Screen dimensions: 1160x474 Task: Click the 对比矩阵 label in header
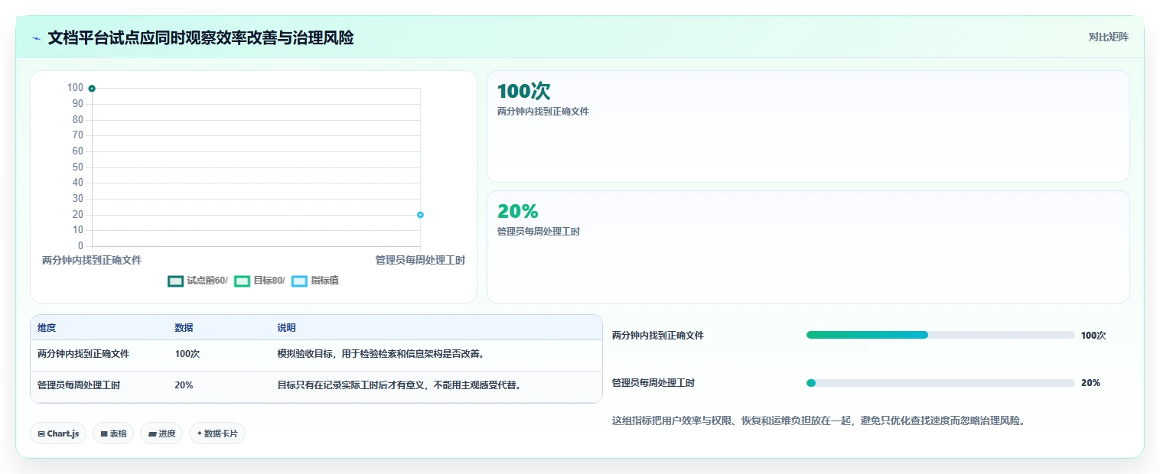(x=1108, y=37)
